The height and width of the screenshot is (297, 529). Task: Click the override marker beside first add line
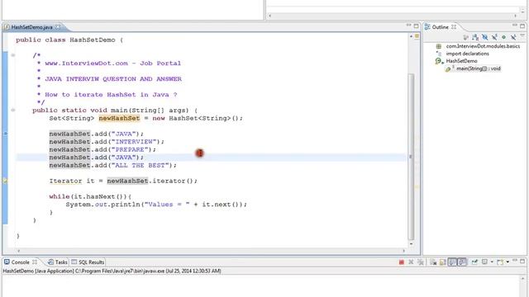click(5, 134)
